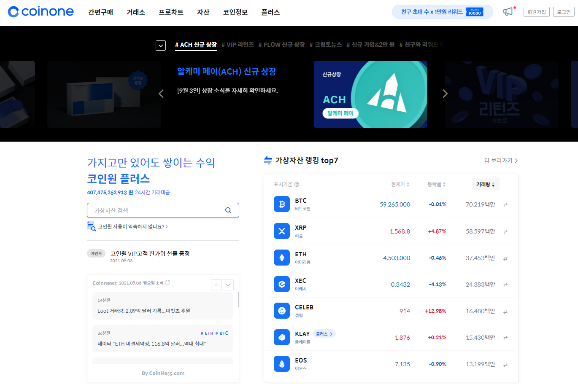Refresh the Coinnews feed

(167, 282)
